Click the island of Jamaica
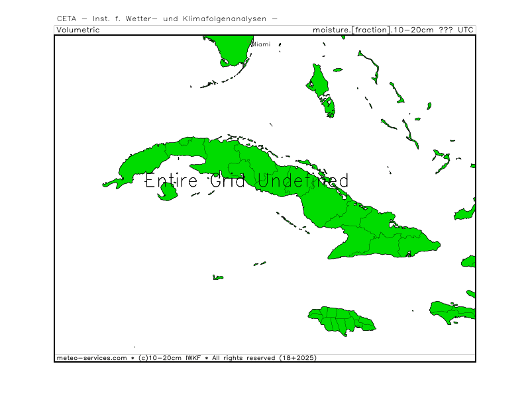Image resolution: width=530 pixels, height=397 pixels. 341,320
